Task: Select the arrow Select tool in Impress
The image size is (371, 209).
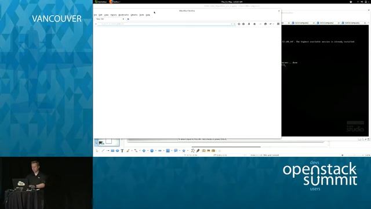Action: pyautogui.click(x=97, y=151)
